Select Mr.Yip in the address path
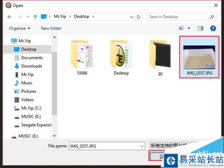The image size is (224, 168). pos(60,17)
